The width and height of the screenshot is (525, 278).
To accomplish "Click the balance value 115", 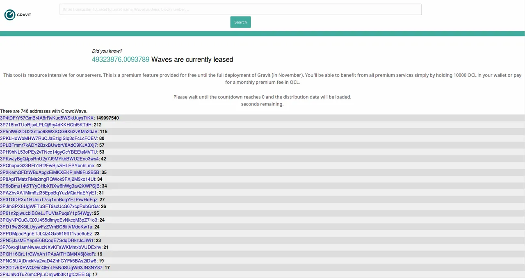I will [x=104, y=132].
